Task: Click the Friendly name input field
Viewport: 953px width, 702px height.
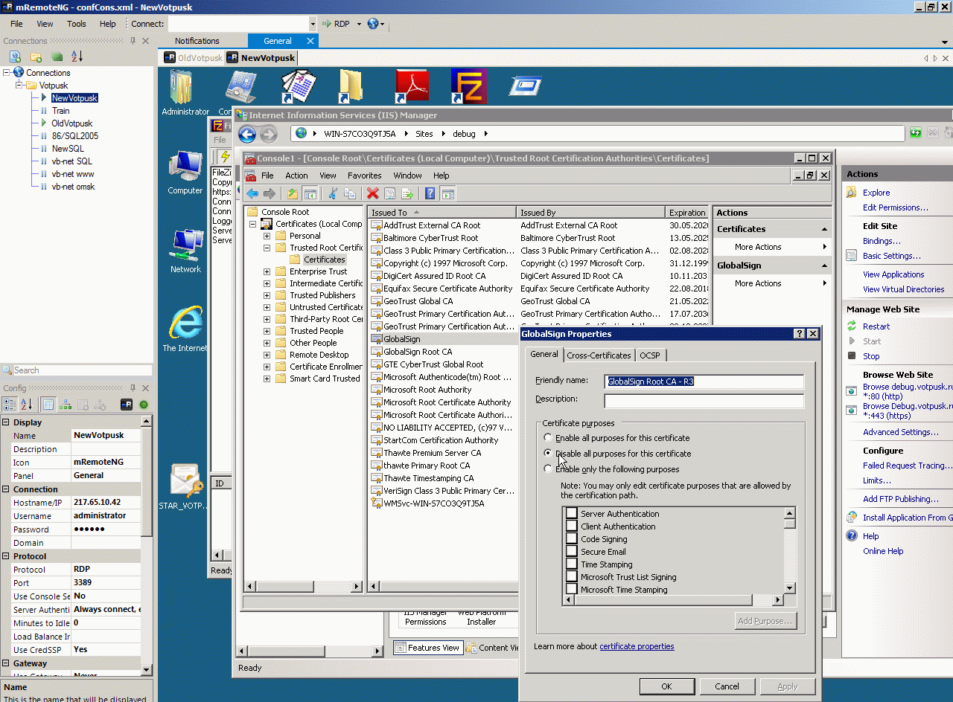Action: pos(704,381)
